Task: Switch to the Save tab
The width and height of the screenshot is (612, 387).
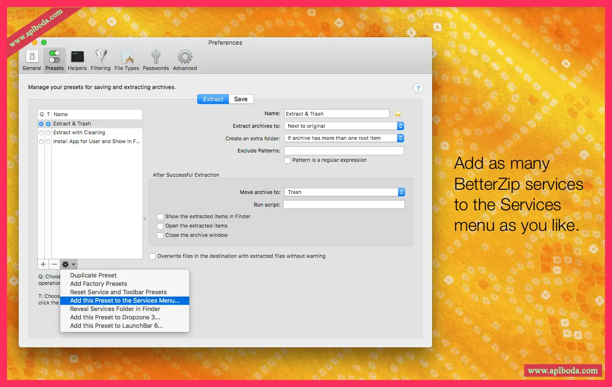Action: (x=241, y=99)
